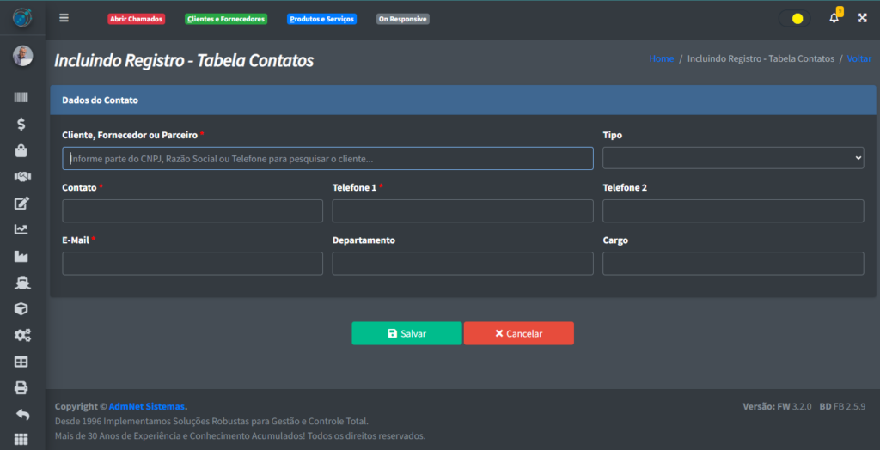Toggle fullscreen using the expand arrows icon
Image resolution: width=880 pixels, height=450 pixels.
862,18
